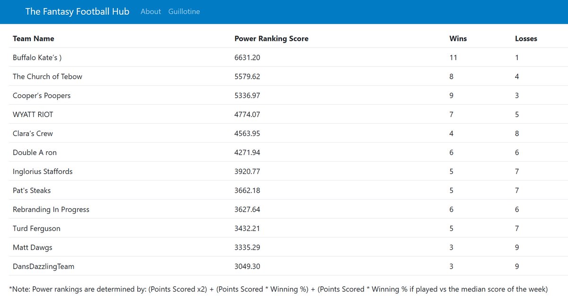Click the Cooper's Poopers team name
The height and width of the screenshot is (301, 568).
(42, 95)
